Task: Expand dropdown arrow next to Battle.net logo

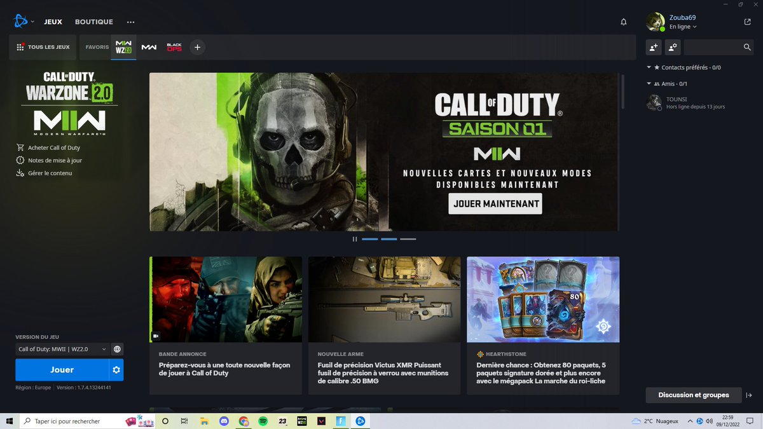Action: point(32,22)
